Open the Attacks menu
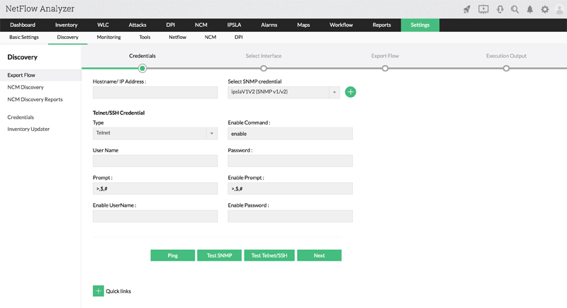 pyautogui.click(x=137, y=25)
